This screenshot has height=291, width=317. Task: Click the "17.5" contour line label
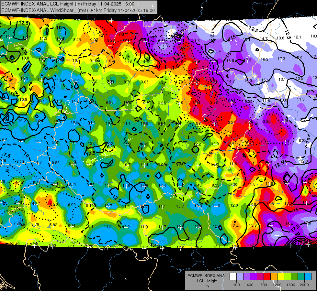tap(295, 228)
